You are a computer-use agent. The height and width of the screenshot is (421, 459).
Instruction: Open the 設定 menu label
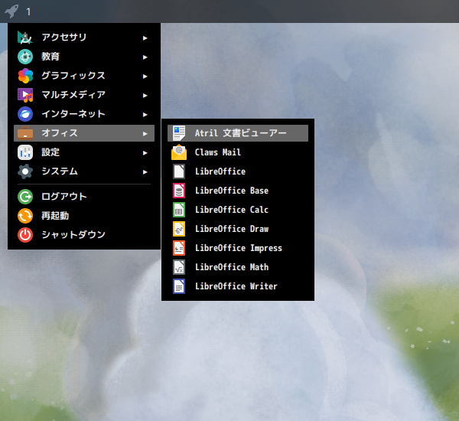[x=50, y=152]
